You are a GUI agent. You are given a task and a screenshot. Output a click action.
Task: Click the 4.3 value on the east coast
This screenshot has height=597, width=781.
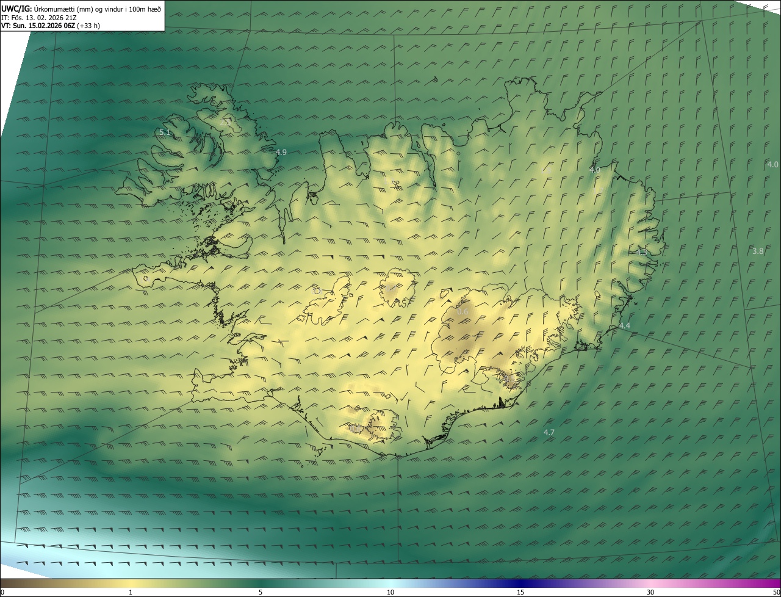[x=641, y=252]
